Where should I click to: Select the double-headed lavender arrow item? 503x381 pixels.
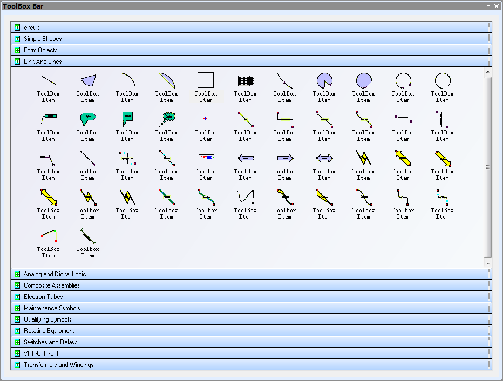[324, 158]
